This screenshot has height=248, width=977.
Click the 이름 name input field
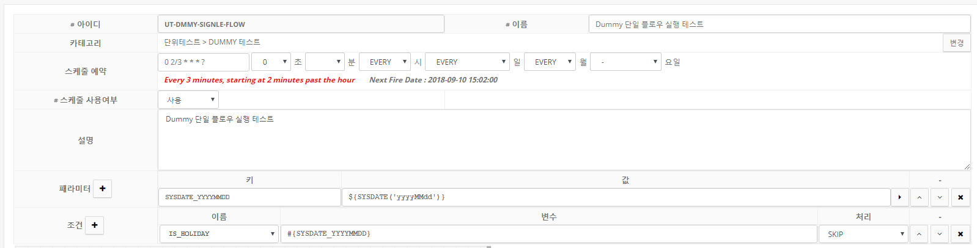(780, 24)
